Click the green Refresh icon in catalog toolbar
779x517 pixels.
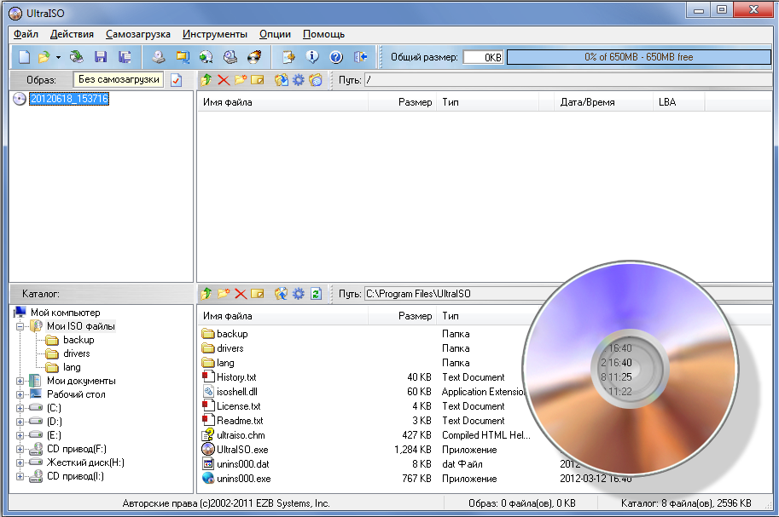click(x=316, y=294)
